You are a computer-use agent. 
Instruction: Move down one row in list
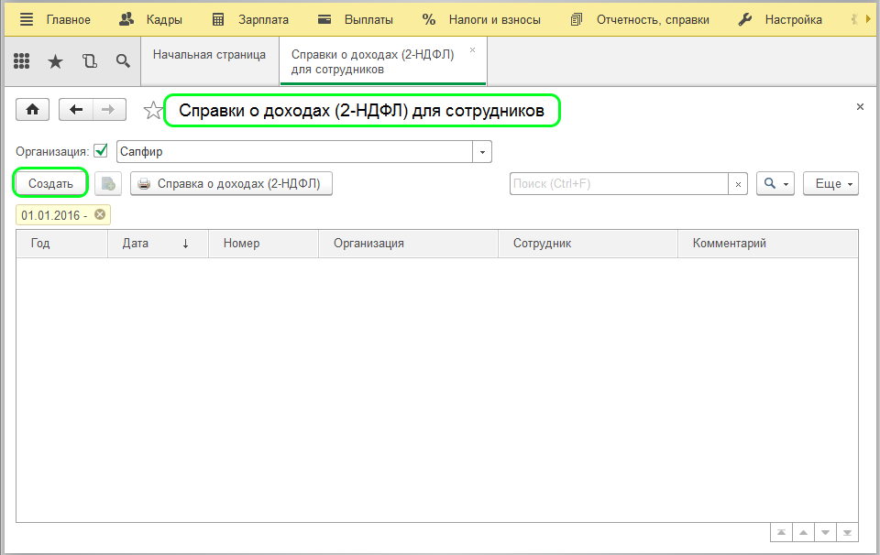[x=825, y=533]
